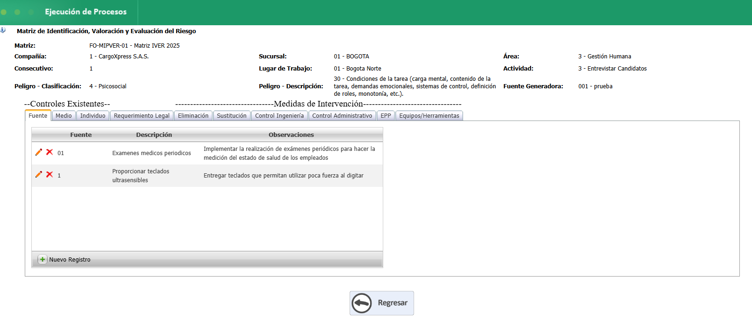The height and width of the screenshot is (320, 752).
Task: Open the Control Ingeniería tab
Action: [x=279, y=116]
